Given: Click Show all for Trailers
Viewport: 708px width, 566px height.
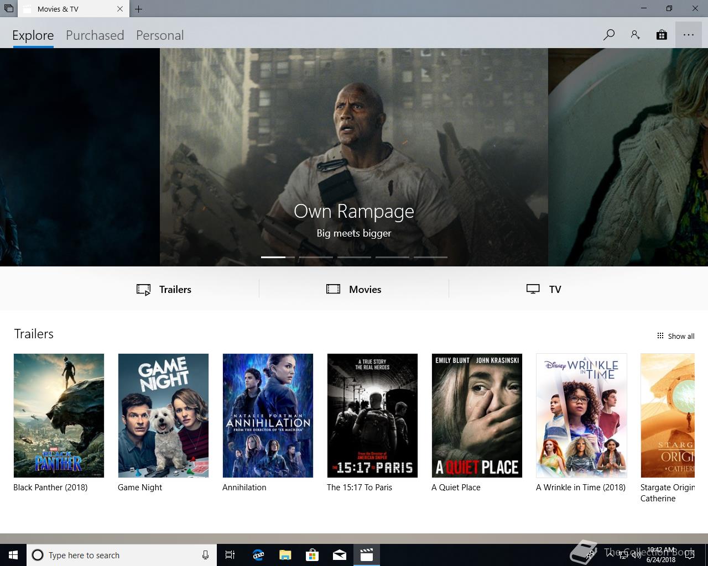Looking at the screenshot, I should click(675, 336).
